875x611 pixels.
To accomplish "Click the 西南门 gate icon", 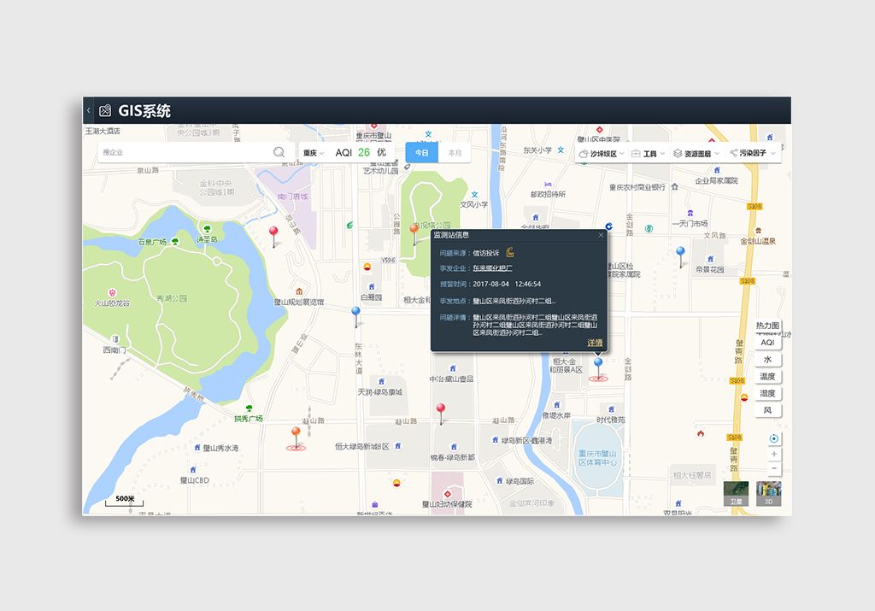I will tap(115, 338).
